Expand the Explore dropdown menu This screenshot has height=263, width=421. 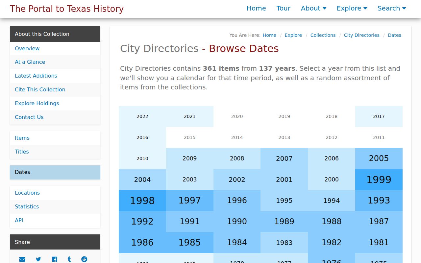(x=352, y=8)
